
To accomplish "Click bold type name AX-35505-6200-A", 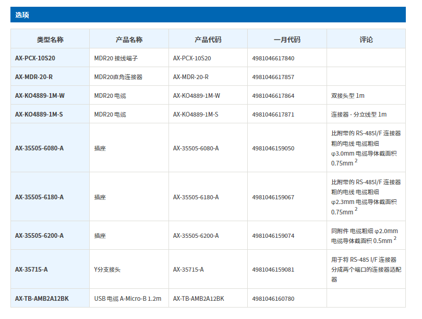I will pos(39,236).
